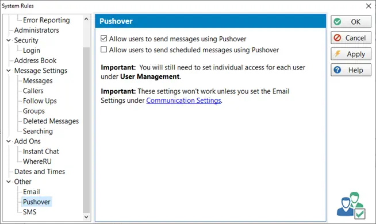376x224 pixels.
Task: Click the tree scrollbar up arrow
Action: point(86,19)
